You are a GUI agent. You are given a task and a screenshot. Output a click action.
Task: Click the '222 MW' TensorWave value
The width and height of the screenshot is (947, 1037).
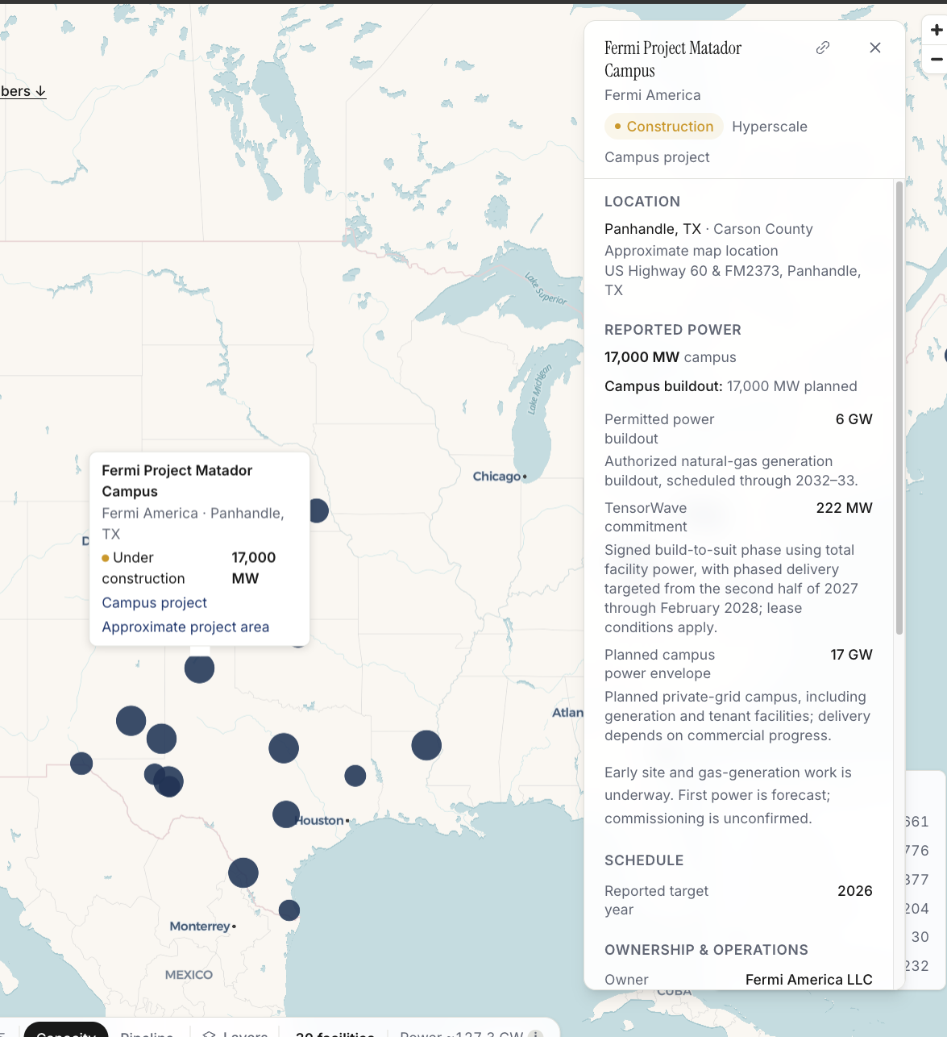[x=845, y=508]
